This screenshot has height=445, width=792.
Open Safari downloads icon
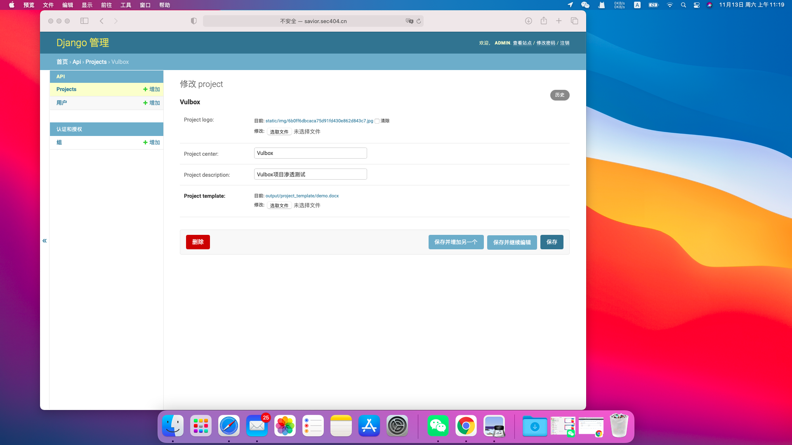pos(528,21)
